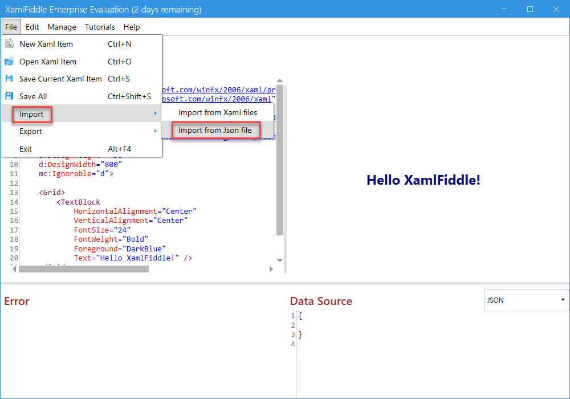Open the Help menu

pos(132,27)
